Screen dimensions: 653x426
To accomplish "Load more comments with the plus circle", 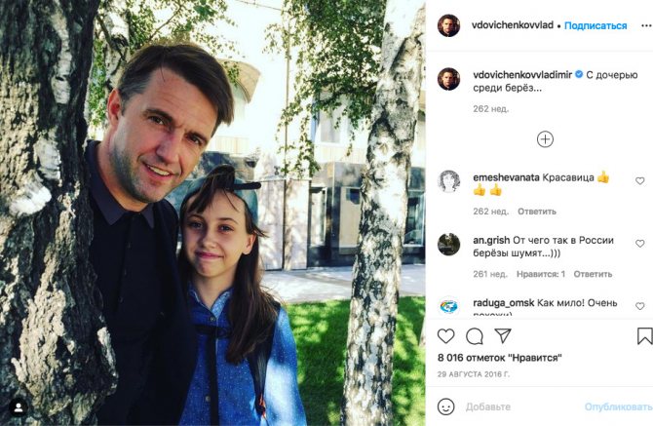I will (x=545, y=139).
